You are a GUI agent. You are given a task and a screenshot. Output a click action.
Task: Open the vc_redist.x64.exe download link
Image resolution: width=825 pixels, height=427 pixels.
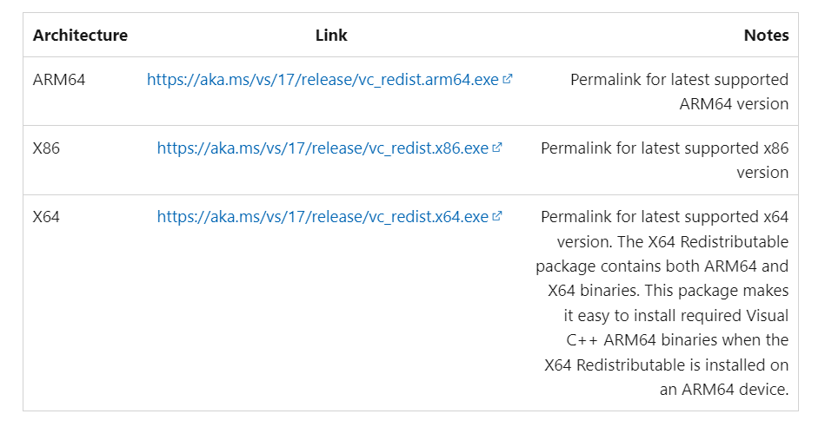[x=323, y=217]
